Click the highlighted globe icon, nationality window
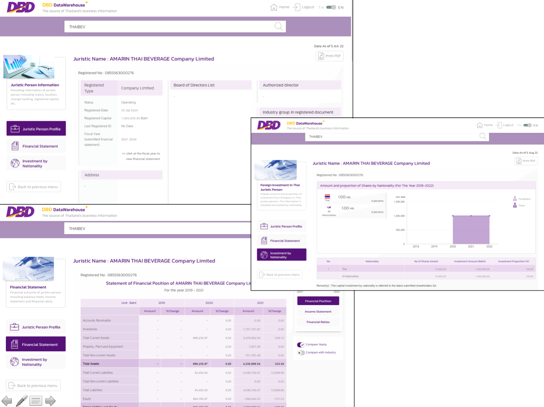Viewport: 544px width, 407px height. (264, 255)
